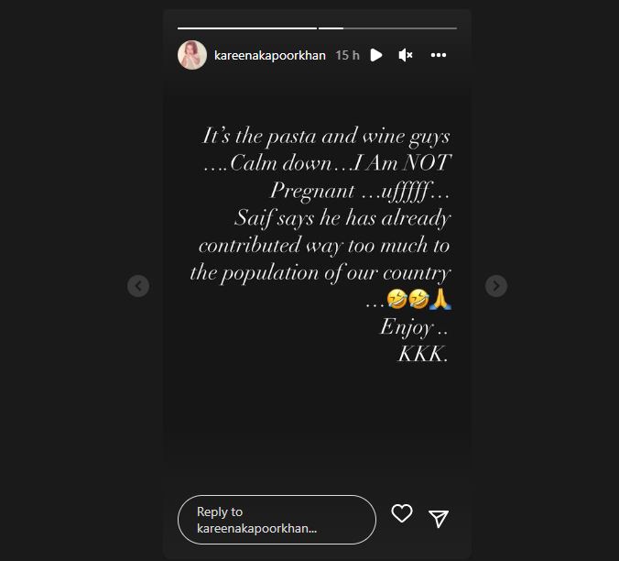Tap the 'KKK.' signature text

(423, 353)
